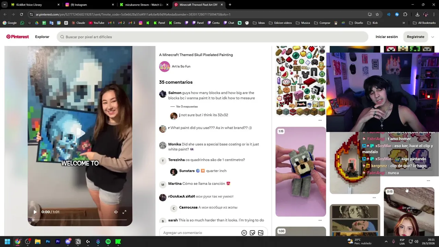Click Terezinha commenter name
The height and width of the screenshot is (247, 439).
(x=176, y=160)
